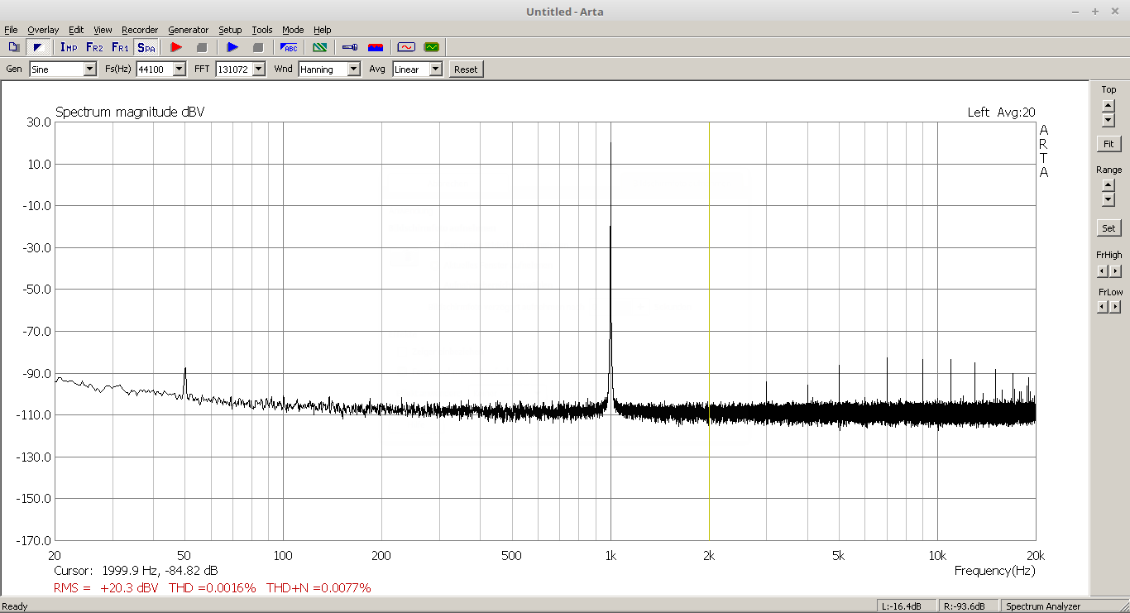Open the Generator menu
This screenshot has width=1130, height=613.
[x=188, y=30]
